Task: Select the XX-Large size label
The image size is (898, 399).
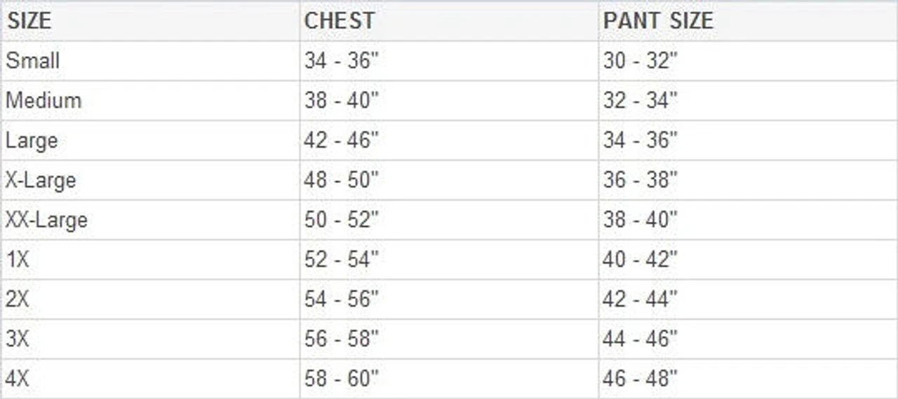Action: 46,220
